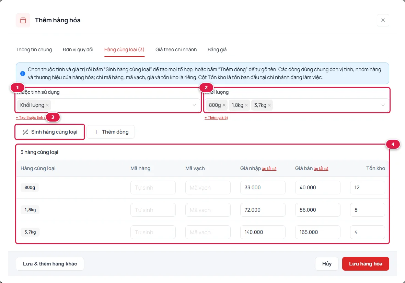
Task: Edit the Tồn kho field for 1,8kg
Action: [x=368, y=210]
